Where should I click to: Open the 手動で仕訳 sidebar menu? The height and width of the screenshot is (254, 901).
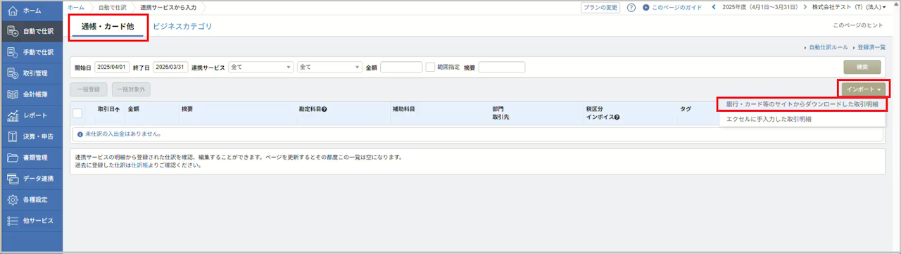pos(31,52)
